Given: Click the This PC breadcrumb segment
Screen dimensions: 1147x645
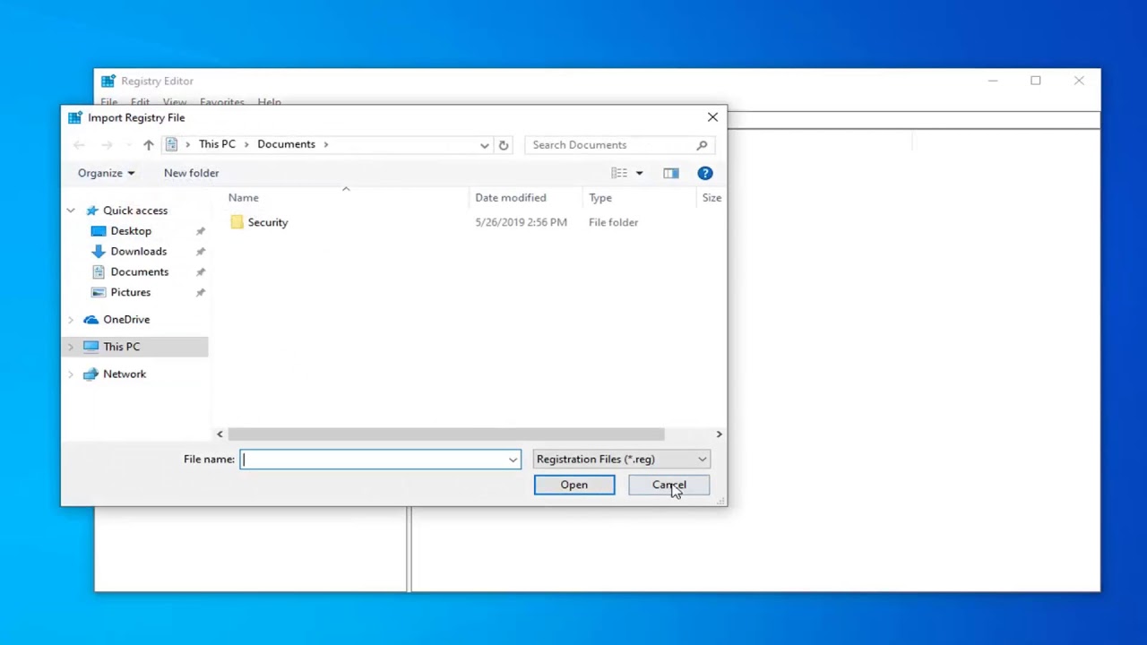Looking at the screenshot, I should pos(217,144).
